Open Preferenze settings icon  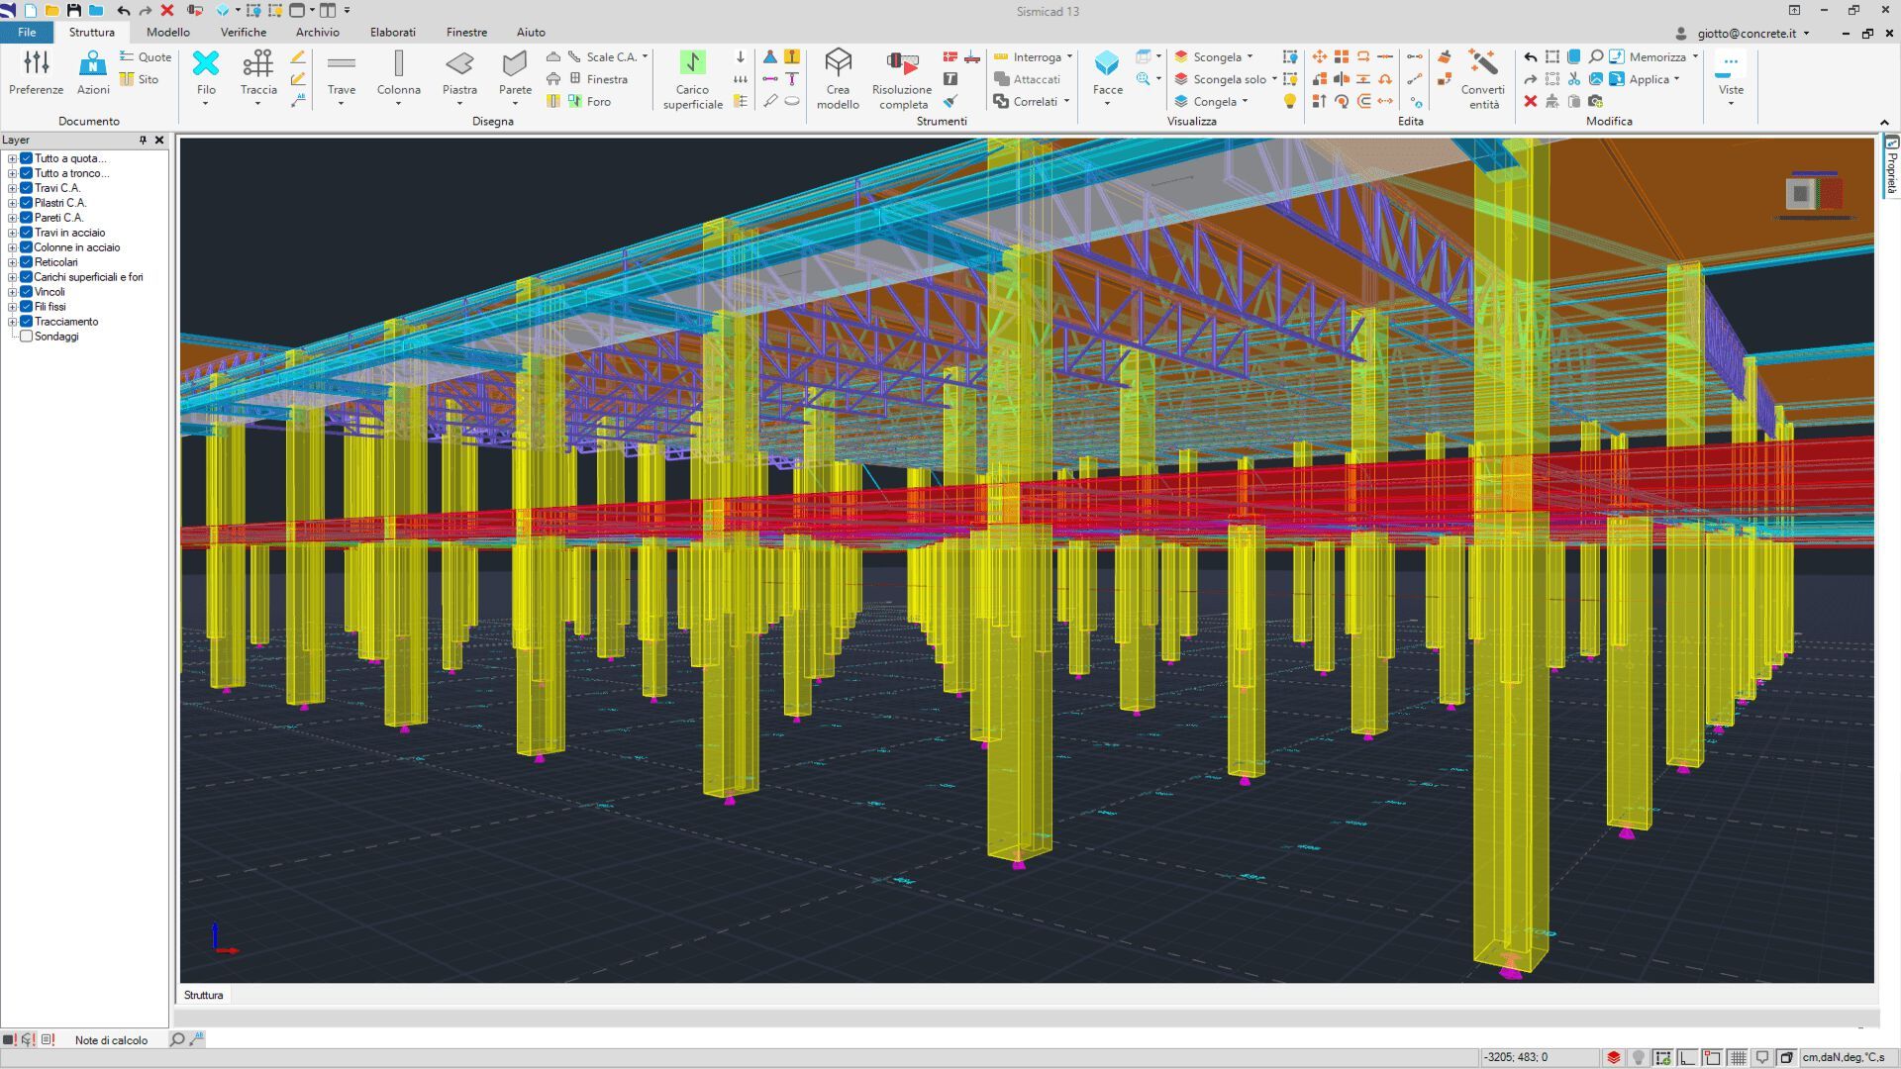36,64
